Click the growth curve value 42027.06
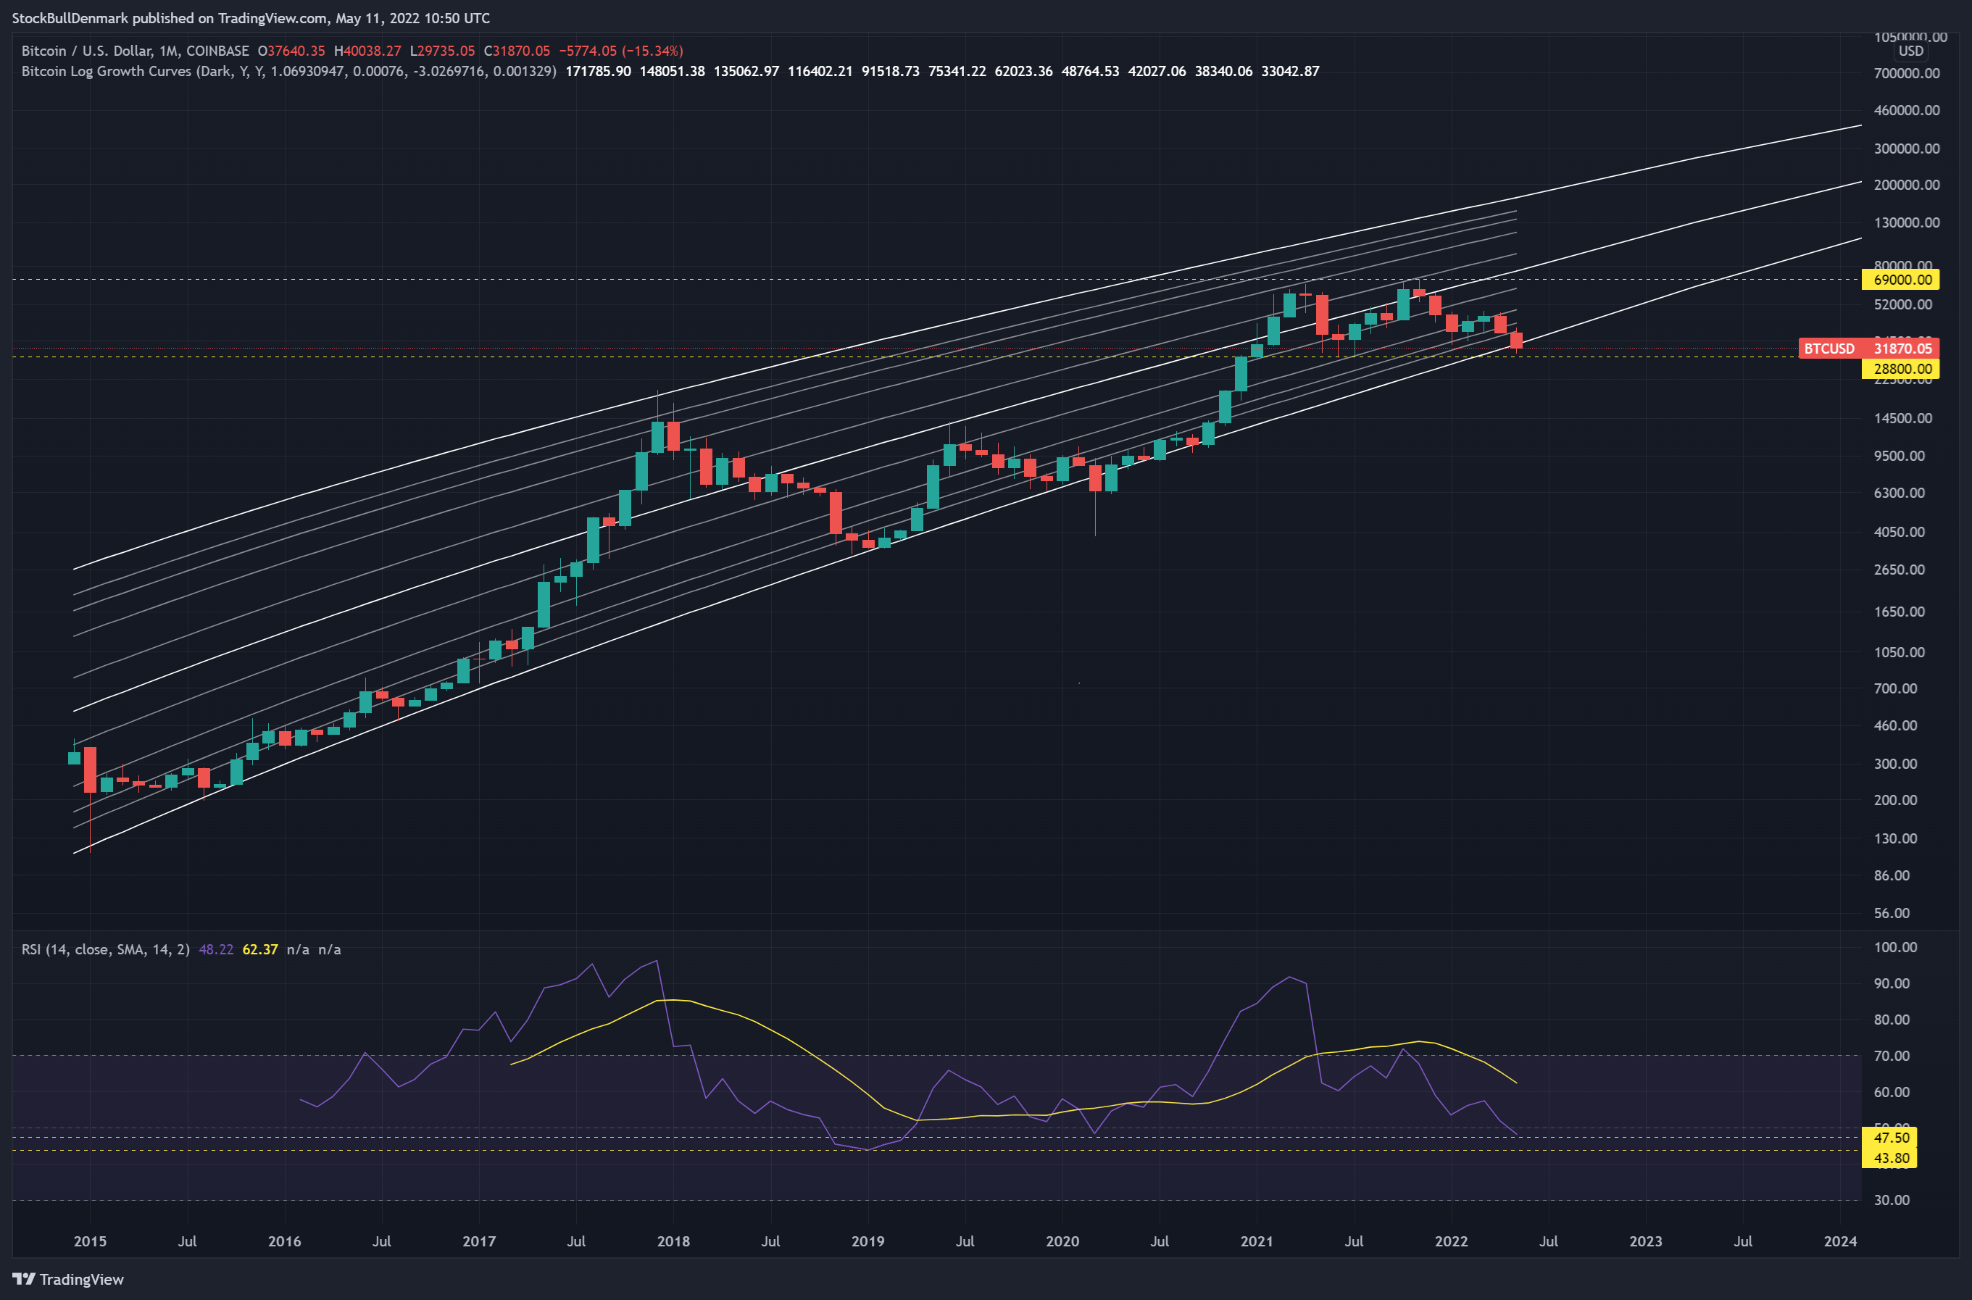The height and width of the screenshot is (1300, 1972). point(1157,71)
